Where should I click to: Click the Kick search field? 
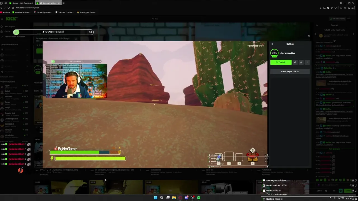176,19
